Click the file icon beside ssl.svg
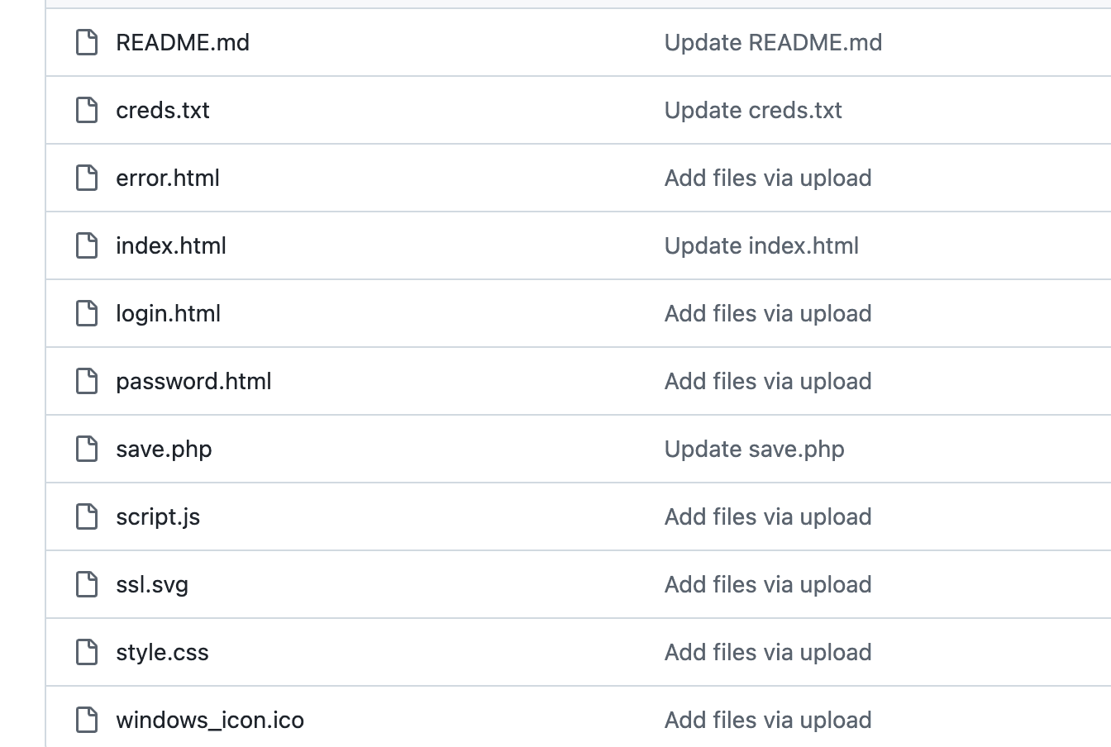The width and height of the screenshot is (1111, 747). [x=87, y=584]
